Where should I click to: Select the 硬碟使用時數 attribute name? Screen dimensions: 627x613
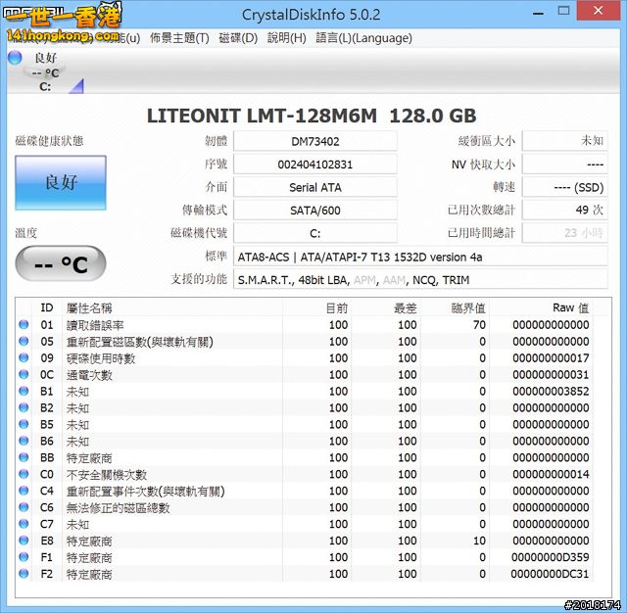tap(101, 358)
